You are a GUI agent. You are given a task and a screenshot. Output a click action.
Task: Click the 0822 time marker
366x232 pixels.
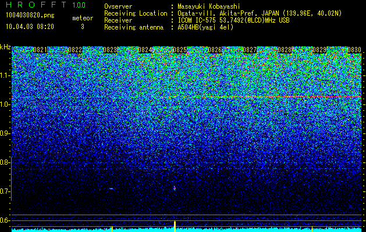75,50
